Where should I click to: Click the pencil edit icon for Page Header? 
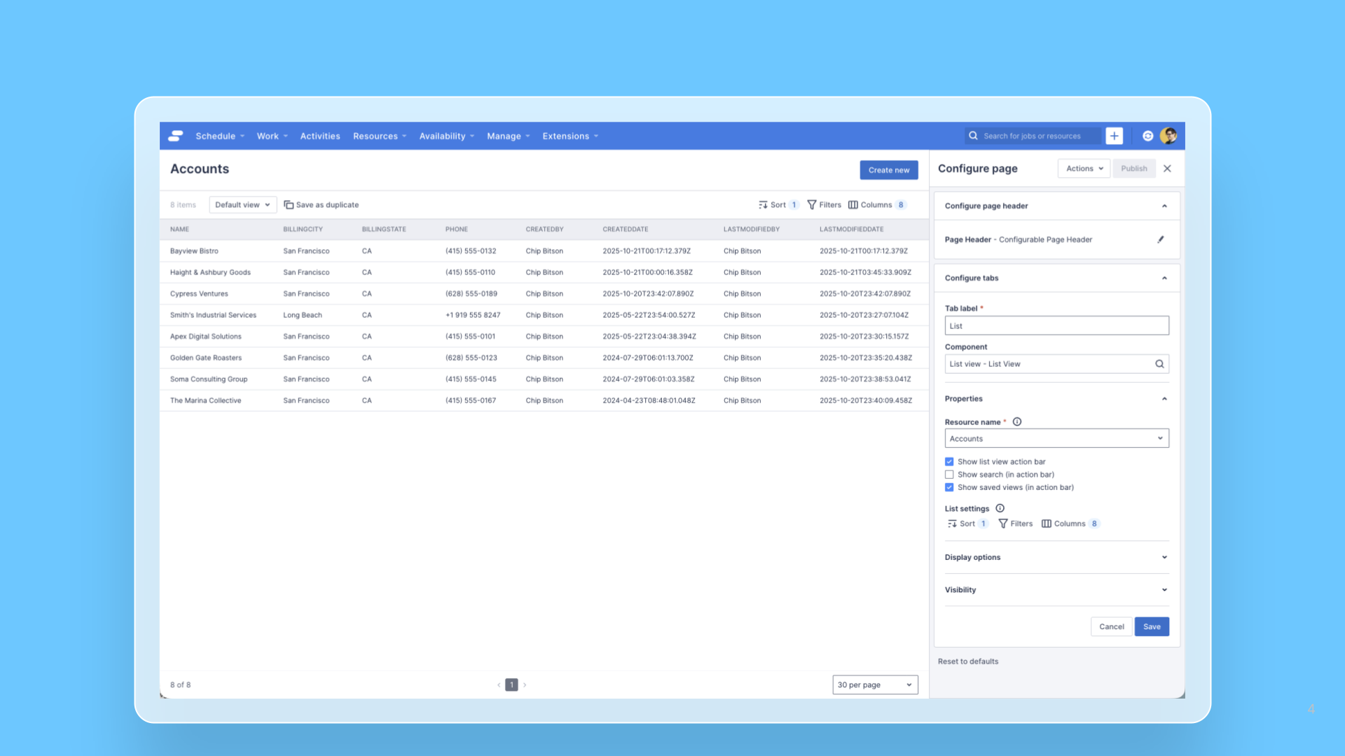[x=1160, y=239]
